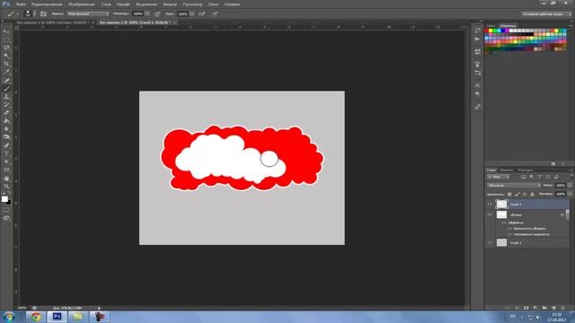Open the brush preset picker dropdown
575x323 pixels.
35,13
